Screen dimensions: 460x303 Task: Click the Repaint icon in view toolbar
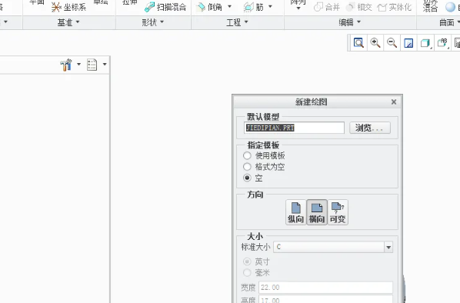[408, 43]
